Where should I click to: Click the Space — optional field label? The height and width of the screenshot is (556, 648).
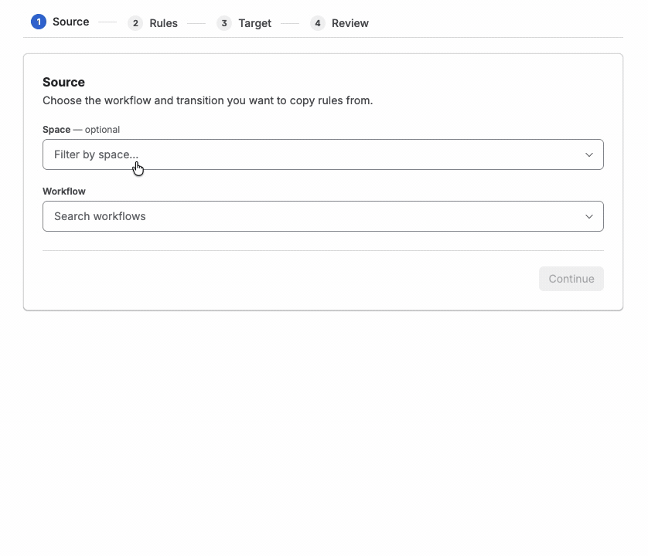coord(81,130)
